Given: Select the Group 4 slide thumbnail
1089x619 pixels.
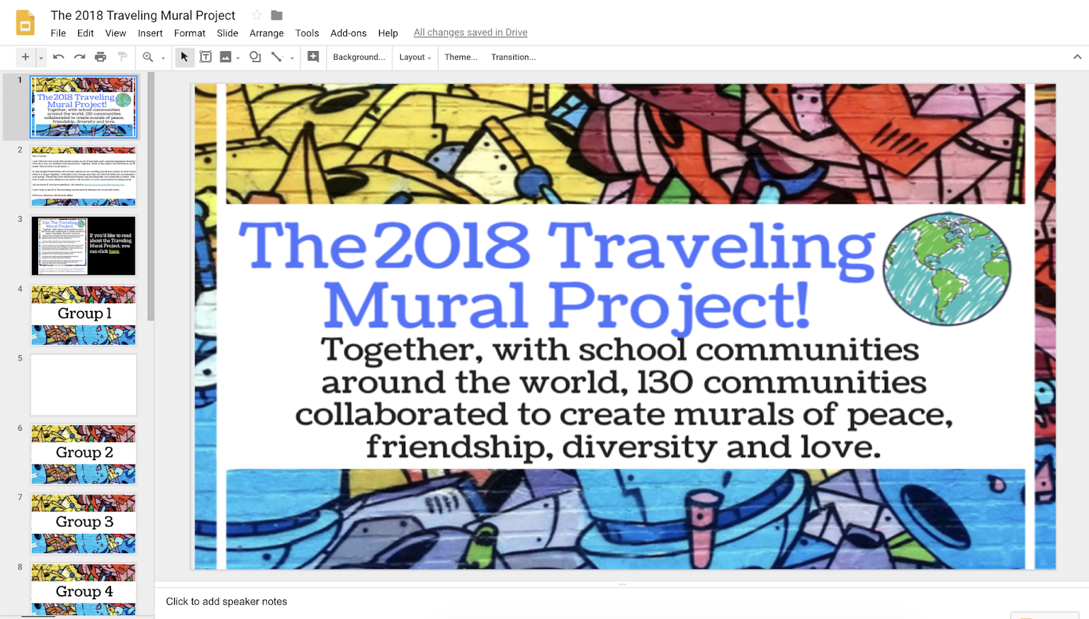Looking at the screenshot, I should pyautogui.click(x=84, y=589).
